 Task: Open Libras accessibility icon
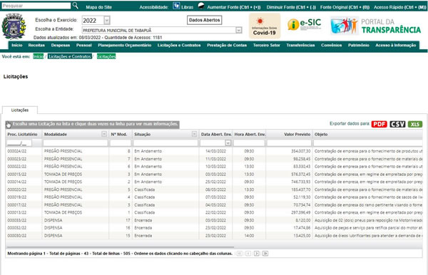pyautogui.click(x=176, y=6)
